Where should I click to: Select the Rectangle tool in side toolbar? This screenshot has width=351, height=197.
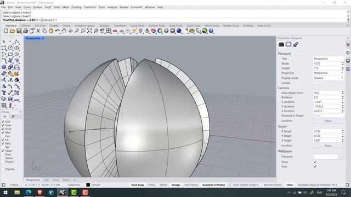pos(10,54)
